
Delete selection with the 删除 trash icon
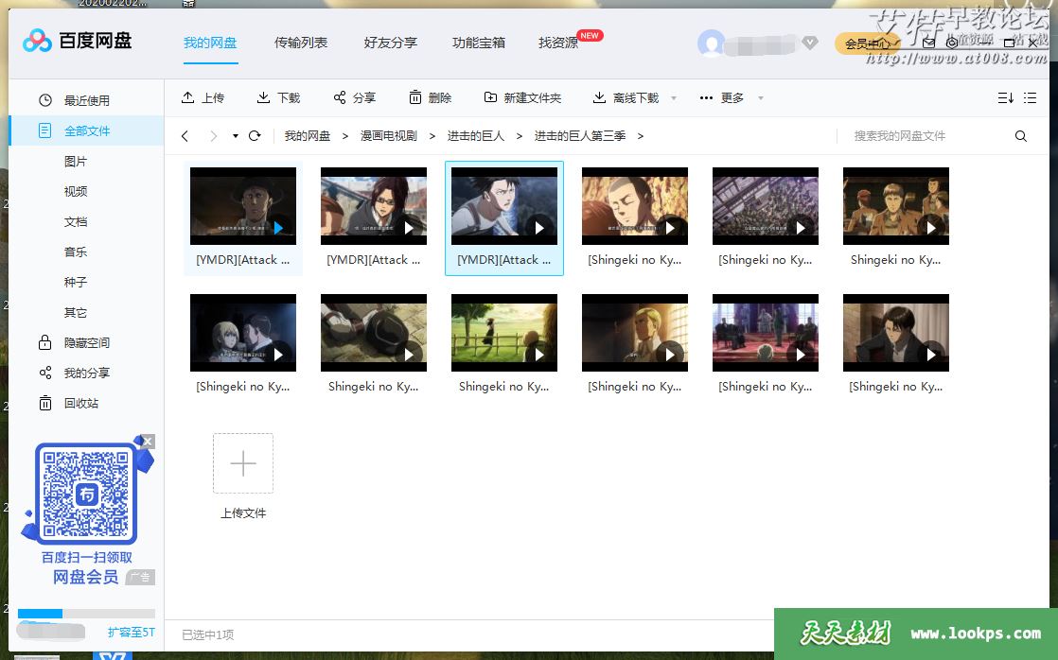(415, 98)
